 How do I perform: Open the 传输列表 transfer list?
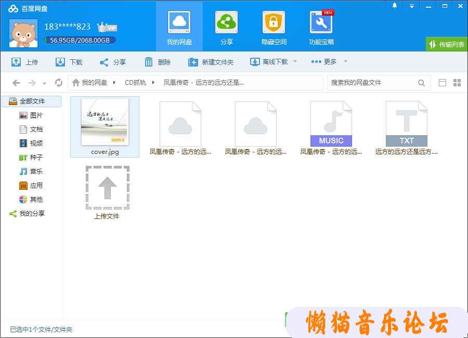tap(447, 44)
